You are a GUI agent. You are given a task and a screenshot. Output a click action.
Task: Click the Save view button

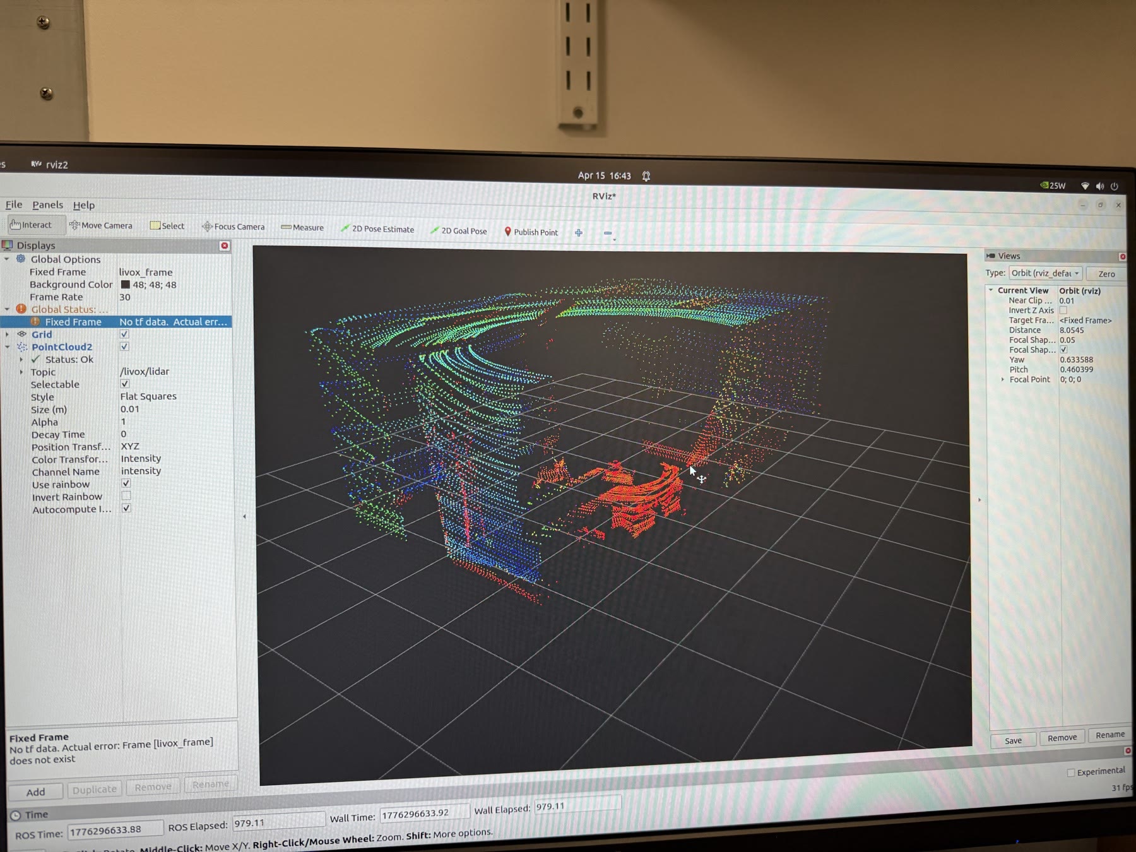click(1013, 740)
